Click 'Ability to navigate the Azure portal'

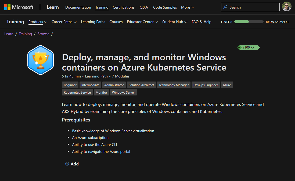point(101,152)
